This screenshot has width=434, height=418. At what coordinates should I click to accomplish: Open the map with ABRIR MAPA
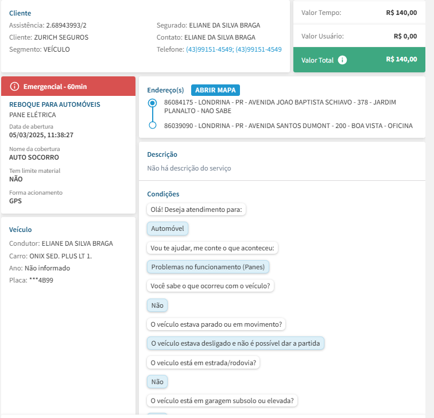tap(215, 90)
